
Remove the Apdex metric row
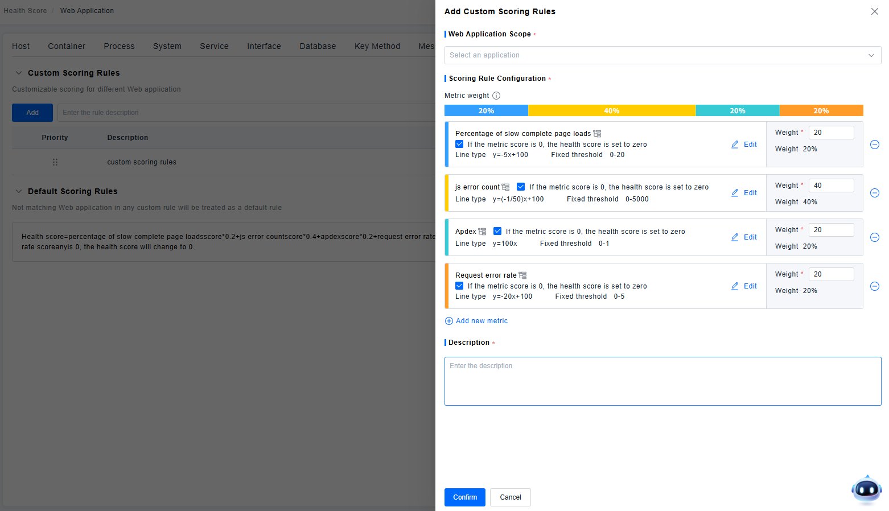(x=875, y=237)
